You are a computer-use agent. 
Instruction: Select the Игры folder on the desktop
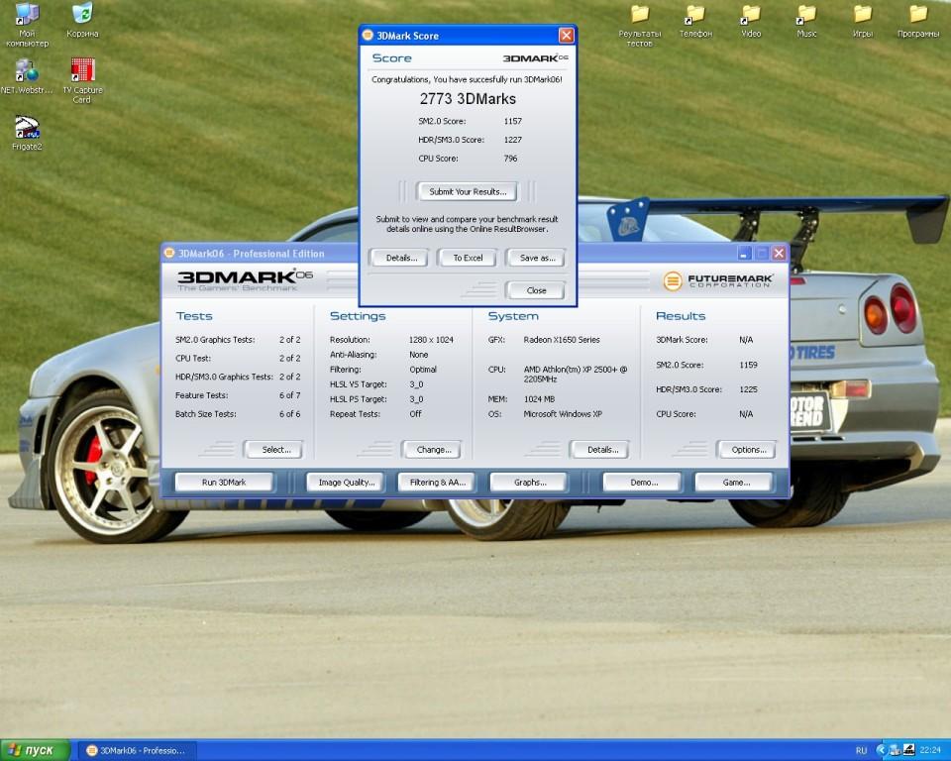coord(863,20)
